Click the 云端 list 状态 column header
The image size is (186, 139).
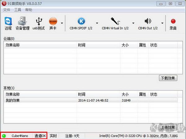point(163,45)
